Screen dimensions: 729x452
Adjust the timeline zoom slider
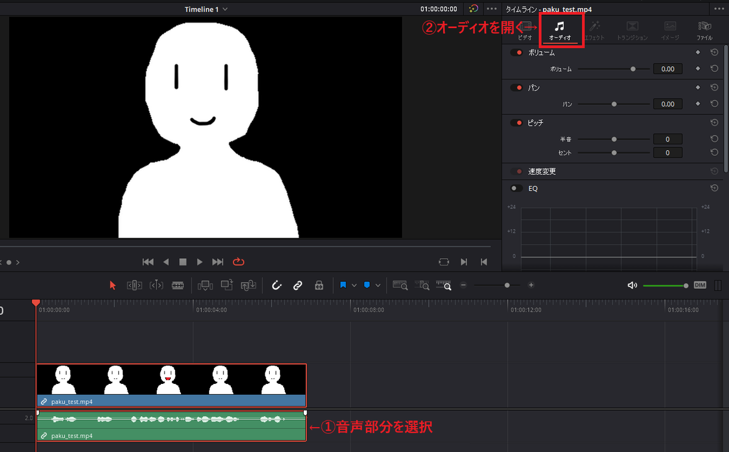point(507,285)
